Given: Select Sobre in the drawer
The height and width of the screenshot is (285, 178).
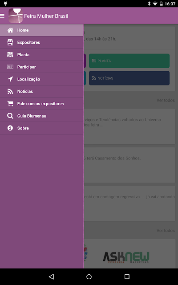Looking at the screenshot, I should (x=41, y=128).
